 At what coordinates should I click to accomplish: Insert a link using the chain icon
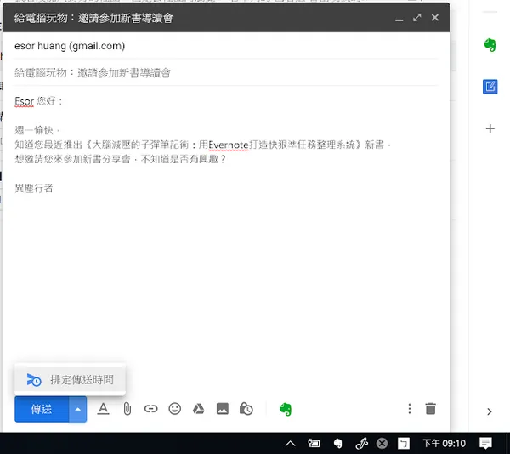(150, 409)
